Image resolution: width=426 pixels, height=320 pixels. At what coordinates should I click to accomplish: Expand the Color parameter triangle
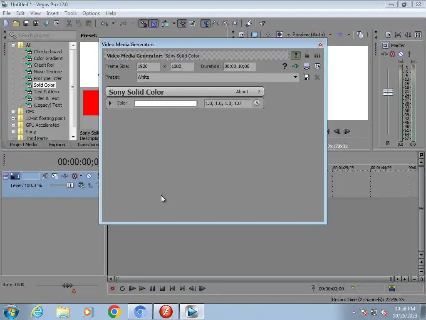point(110,103)
